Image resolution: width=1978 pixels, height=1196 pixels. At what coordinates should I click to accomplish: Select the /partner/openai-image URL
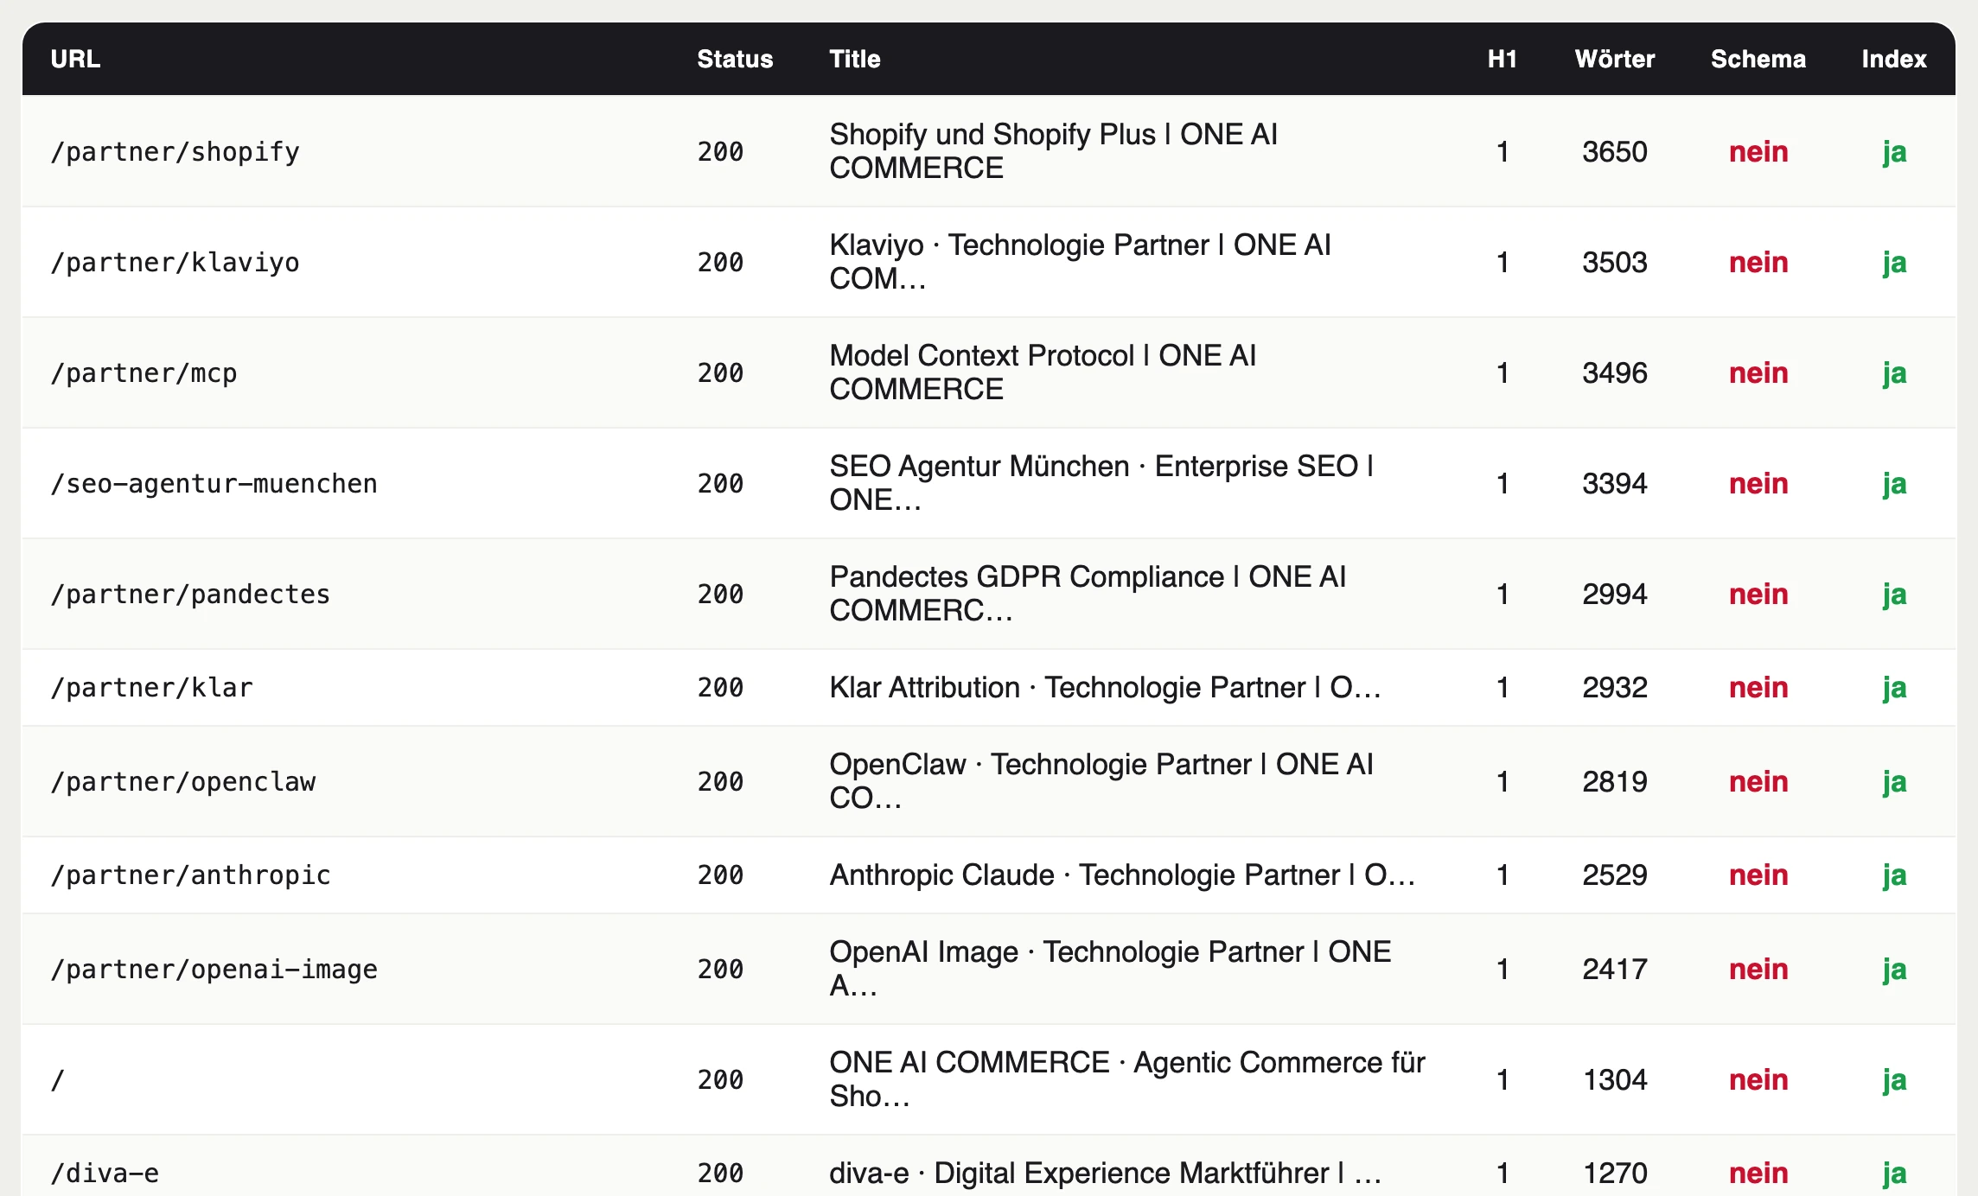click(x=214, y=969)
